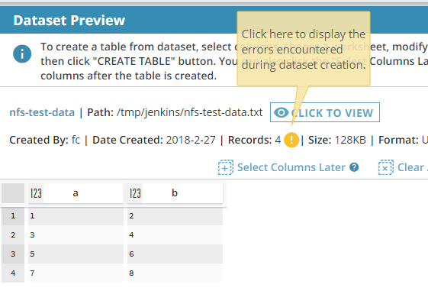
Task: Click the cell with value 8
Action: tap(175, 273)
